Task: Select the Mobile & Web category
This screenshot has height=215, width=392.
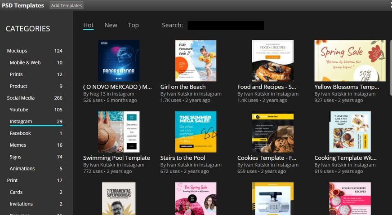Action: (x=36, y=62)
